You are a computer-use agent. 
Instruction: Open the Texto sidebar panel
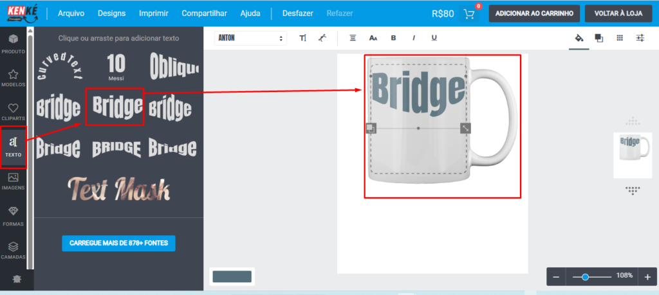[x=14, y=146]
